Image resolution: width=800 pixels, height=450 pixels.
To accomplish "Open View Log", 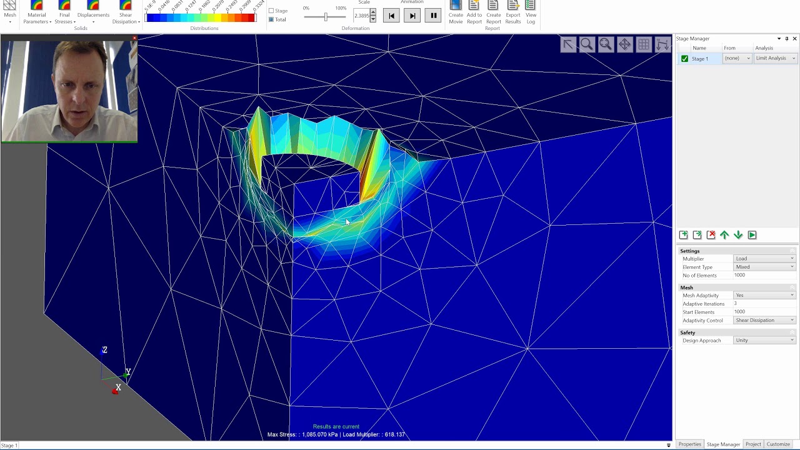I will click(x=531, y=12).
